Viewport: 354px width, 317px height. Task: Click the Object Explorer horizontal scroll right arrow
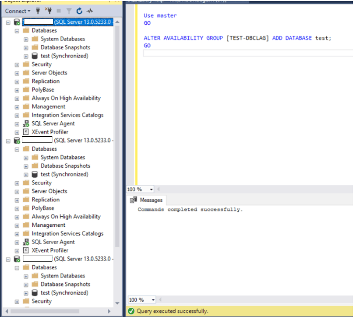click(109, 311)
